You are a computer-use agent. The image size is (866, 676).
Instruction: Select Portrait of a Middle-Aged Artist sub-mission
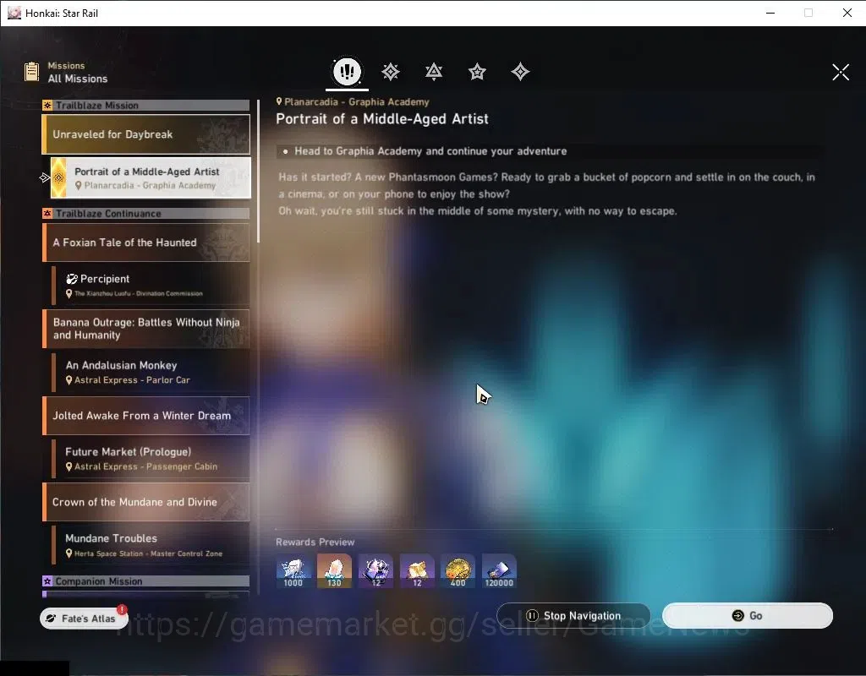[x=151, y=177]
